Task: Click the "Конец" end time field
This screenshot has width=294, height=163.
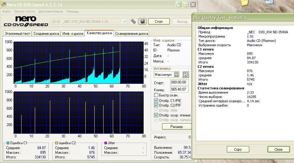Action: point(179,89)
